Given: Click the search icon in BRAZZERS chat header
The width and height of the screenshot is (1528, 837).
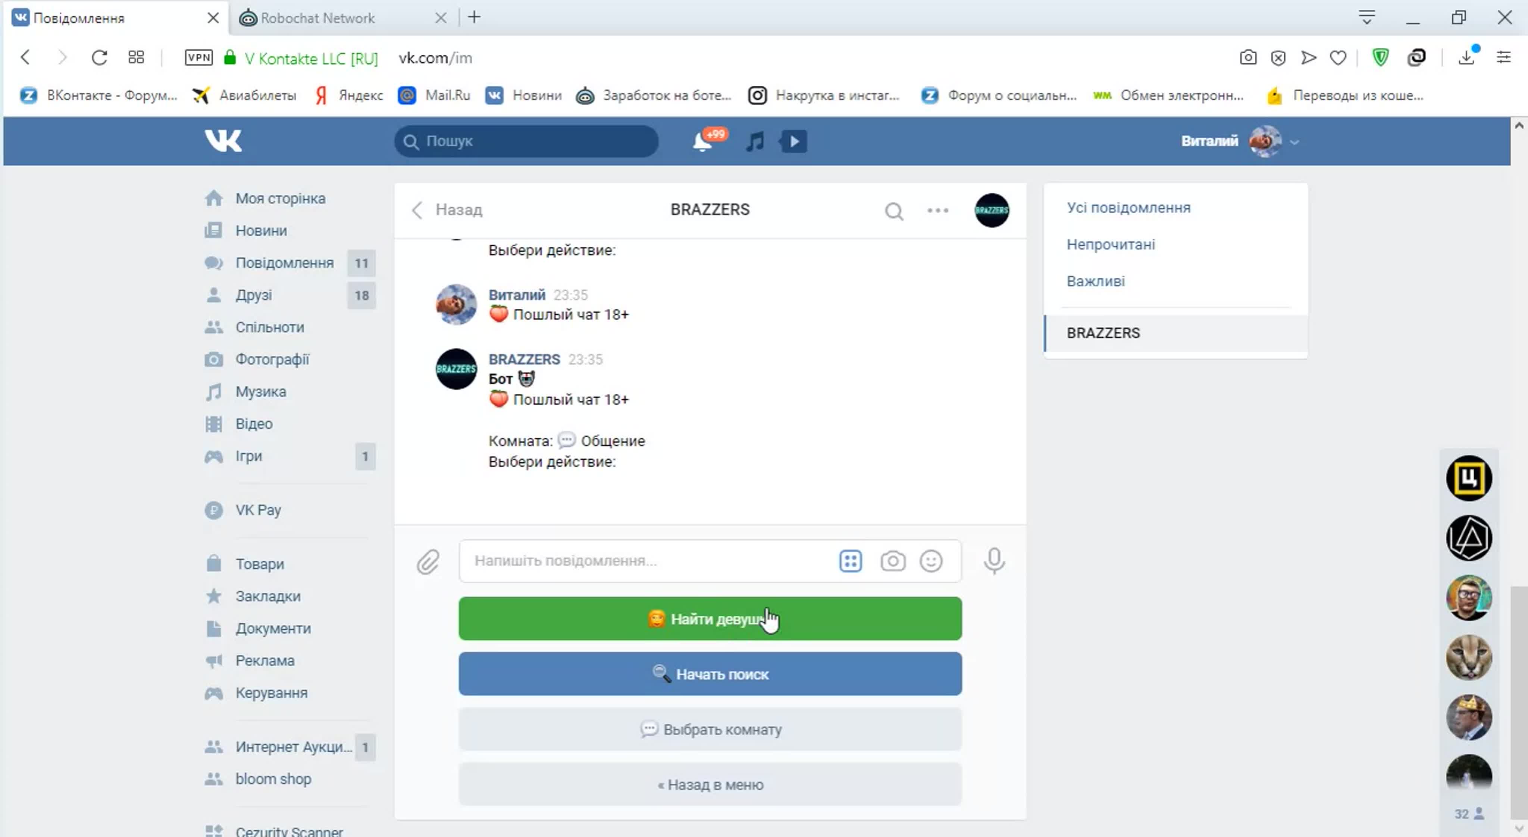Looking at the screenshot, I should (x=894, y=210).
